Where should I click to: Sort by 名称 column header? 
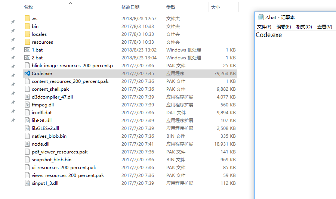coord(28,7)
